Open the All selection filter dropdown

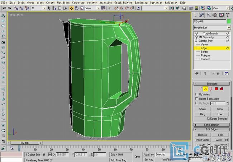point(38,8)
